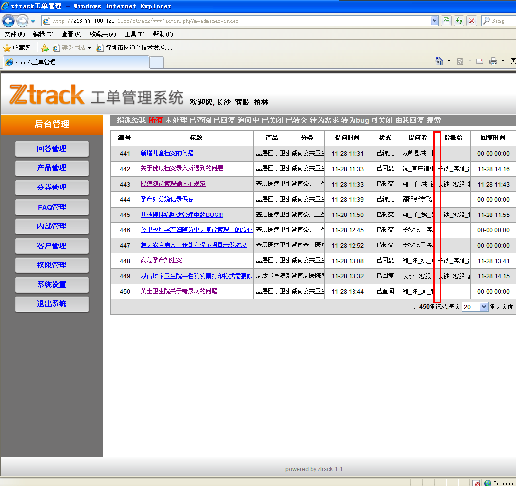This screenshot has width=516, height=486.
Task: Click the RSS feeds icon
Action: click(460, 61)
